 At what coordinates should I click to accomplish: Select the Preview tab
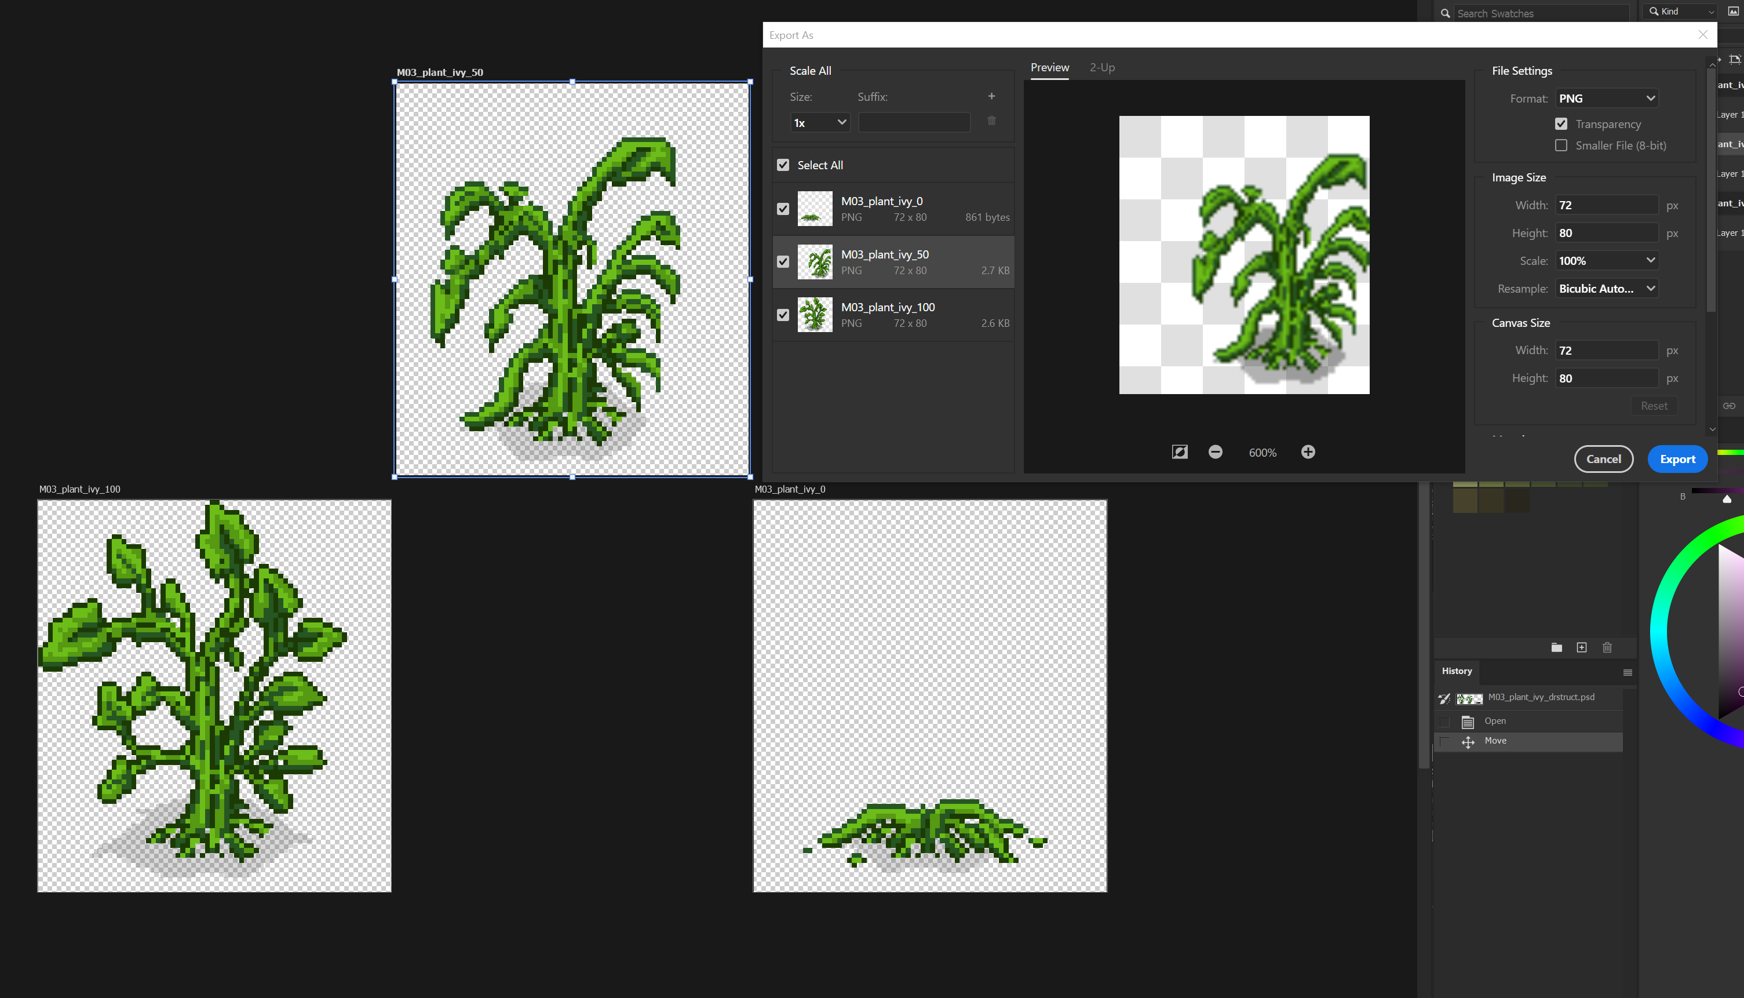click(1049, 67)
